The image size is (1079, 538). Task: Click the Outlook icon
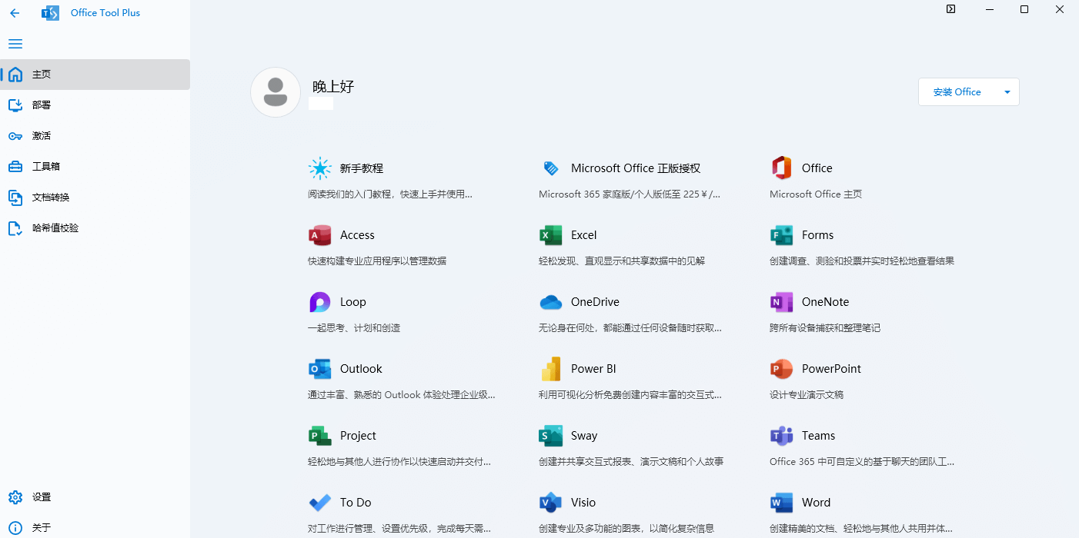pyautogui.click(x=319, y=369)
